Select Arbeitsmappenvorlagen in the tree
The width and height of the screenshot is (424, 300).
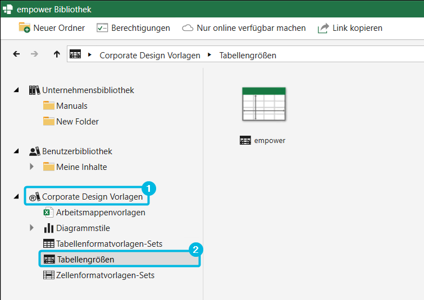[x=101, y=213]
